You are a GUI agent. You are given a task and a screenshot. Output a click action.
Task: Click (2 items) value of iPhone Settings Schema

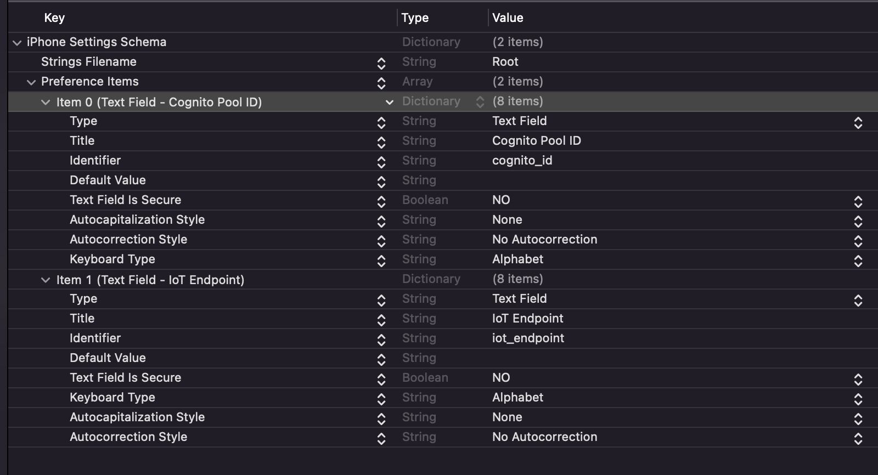(517, 42)
